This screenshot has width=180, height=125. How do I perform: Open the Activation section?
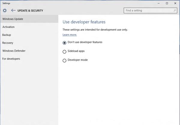click(x=29, y=27)
